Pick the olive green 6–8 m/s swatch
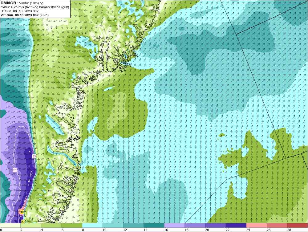Screen dimensions: 308x232 pos(72,225)
